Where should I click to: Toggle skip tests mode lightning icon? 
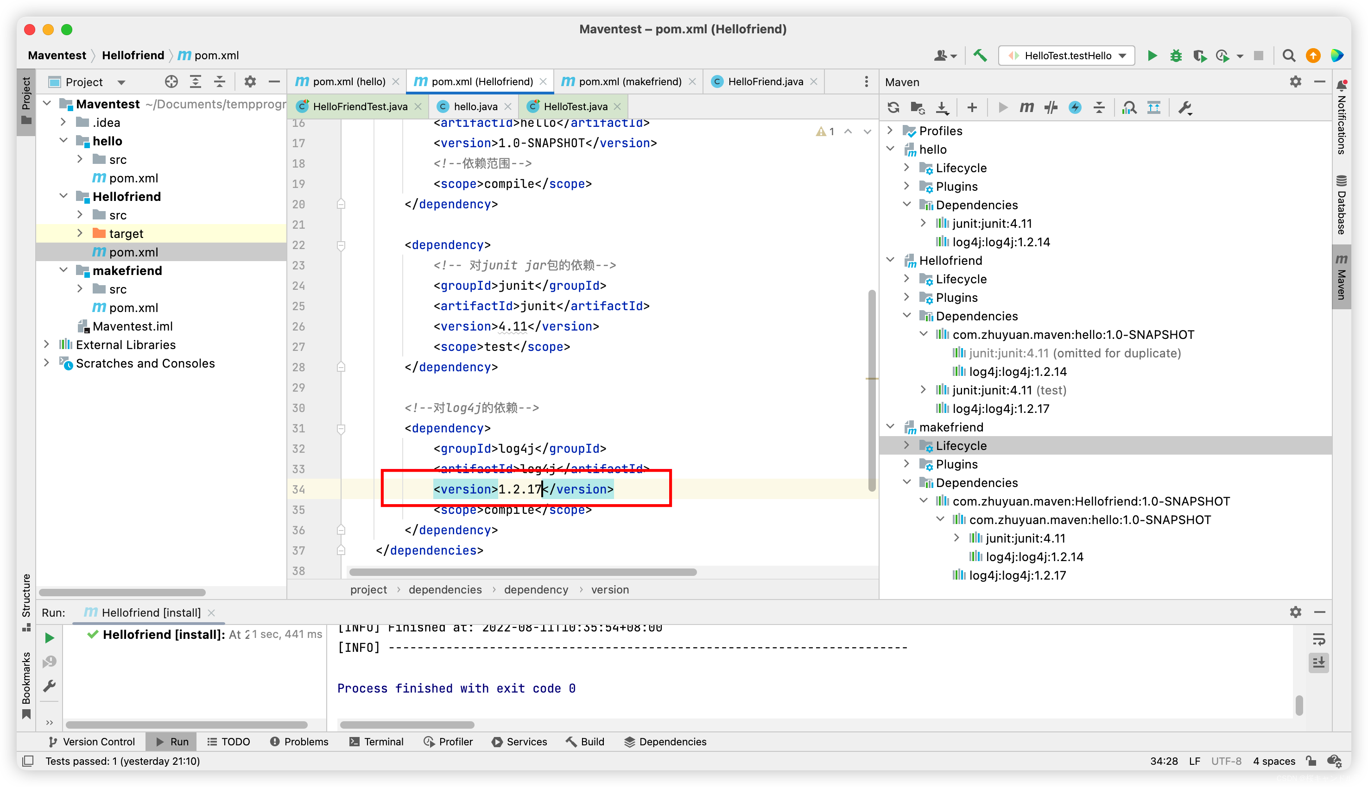tap(1075, 107)
